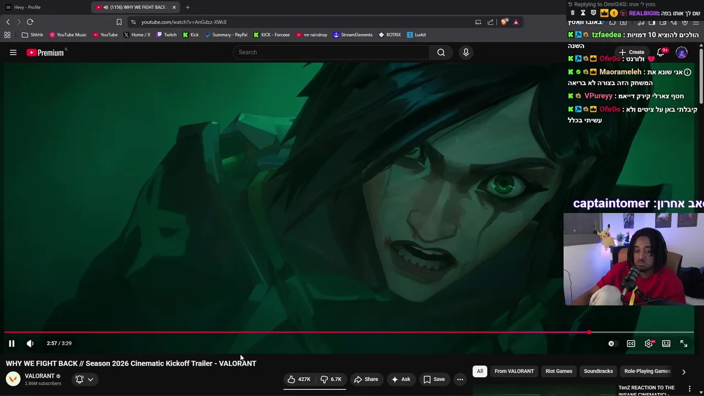Open YouTube notifications bell
Image resolution: width=704 pixels, height=396 pixels.
(x=661, y=52)
